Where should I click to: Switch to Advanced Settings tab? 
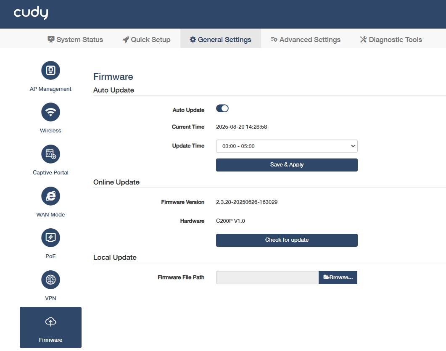click(306, 40)
